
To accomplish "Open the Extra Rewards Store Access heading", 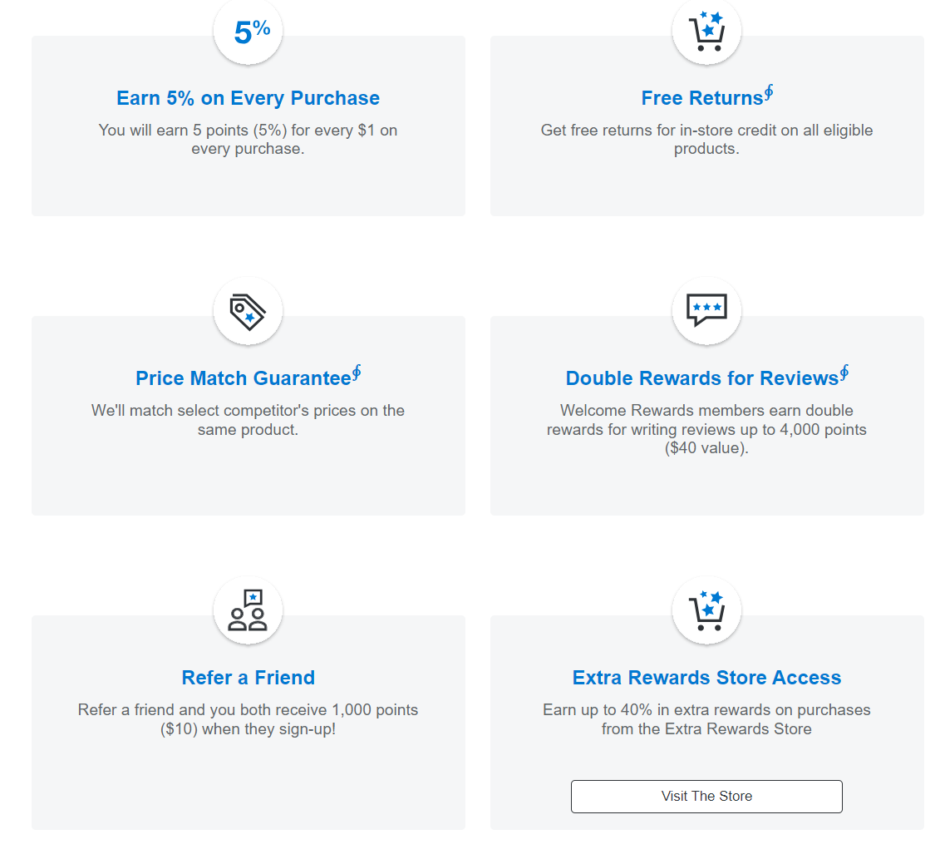I will tap(706, 678).
